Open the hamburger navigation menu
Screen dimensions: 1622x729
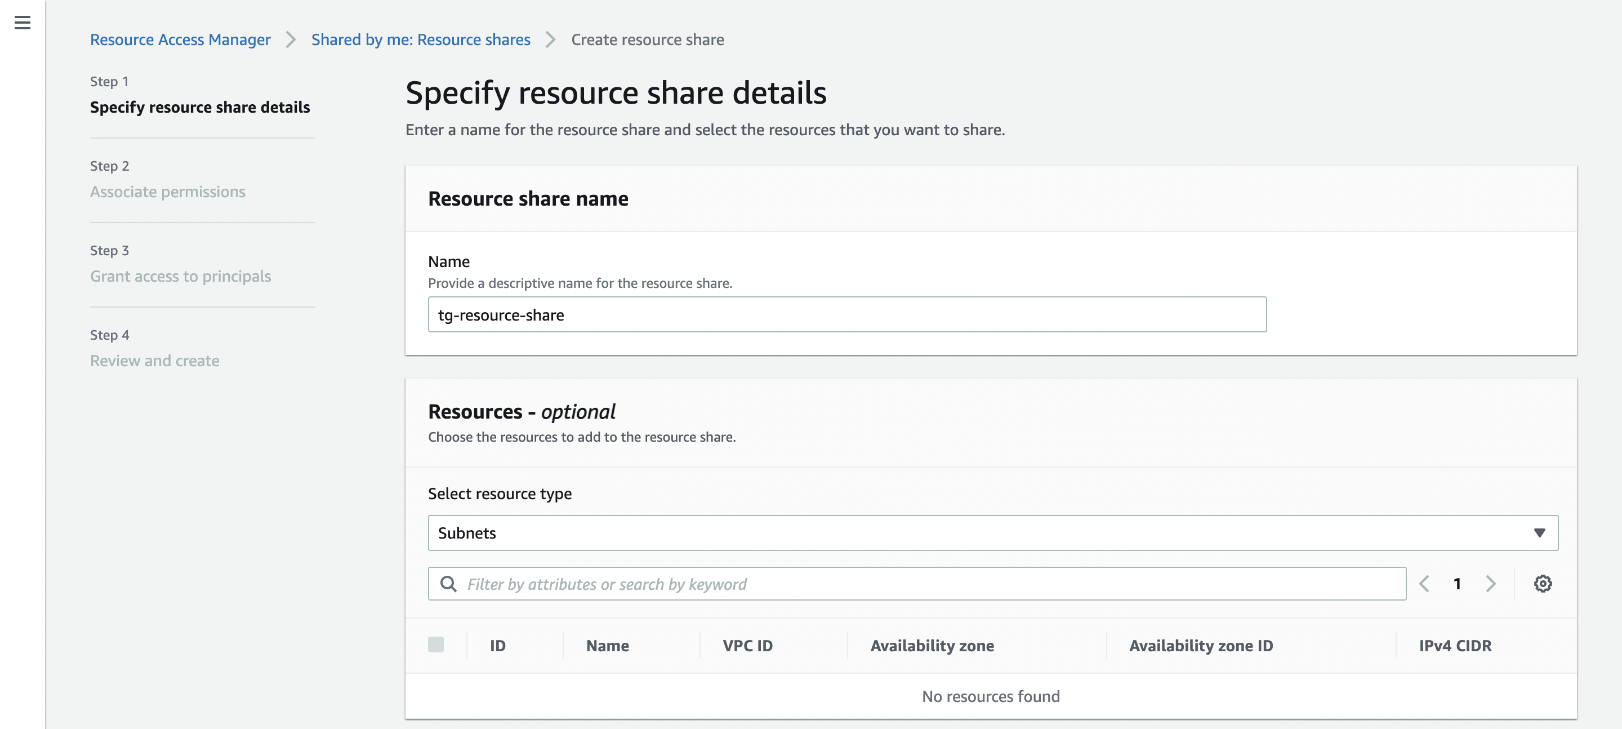22,23
